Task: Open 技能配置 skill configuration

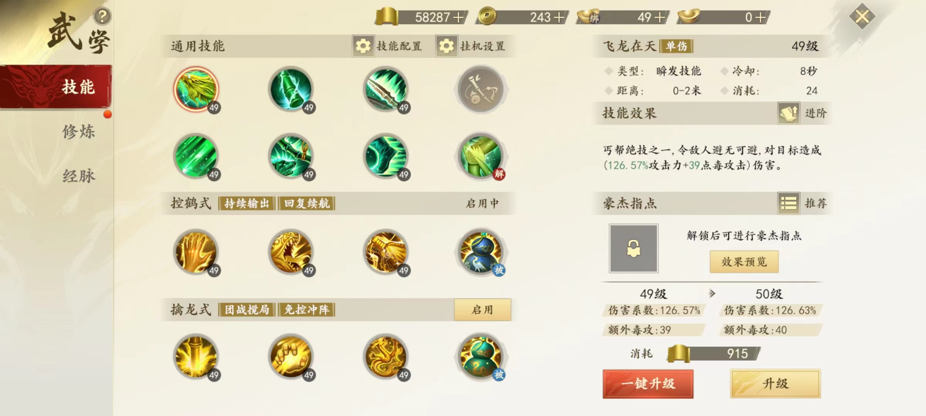Action: click(x=387, y=46)
